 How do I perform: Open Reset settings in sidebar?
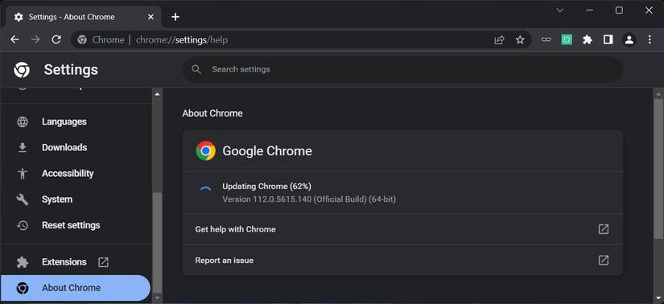tap(76, 225)
